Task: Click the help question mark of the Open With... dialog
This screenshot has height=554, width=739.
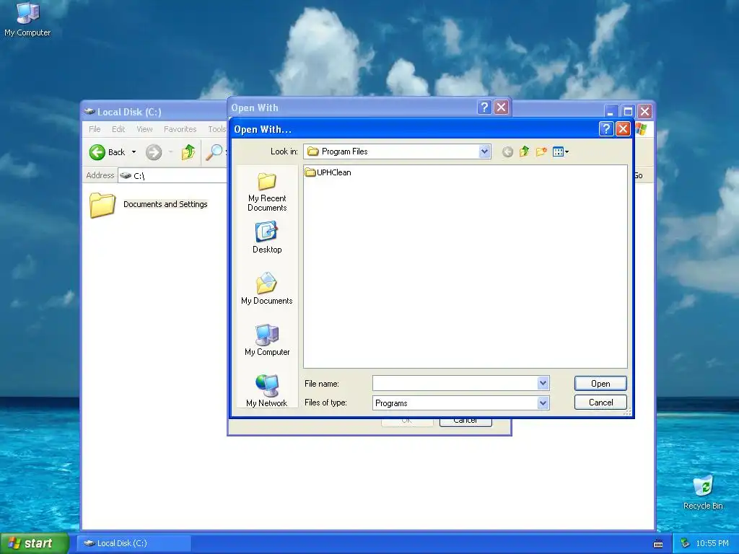Action: click(x=606, y=128)
